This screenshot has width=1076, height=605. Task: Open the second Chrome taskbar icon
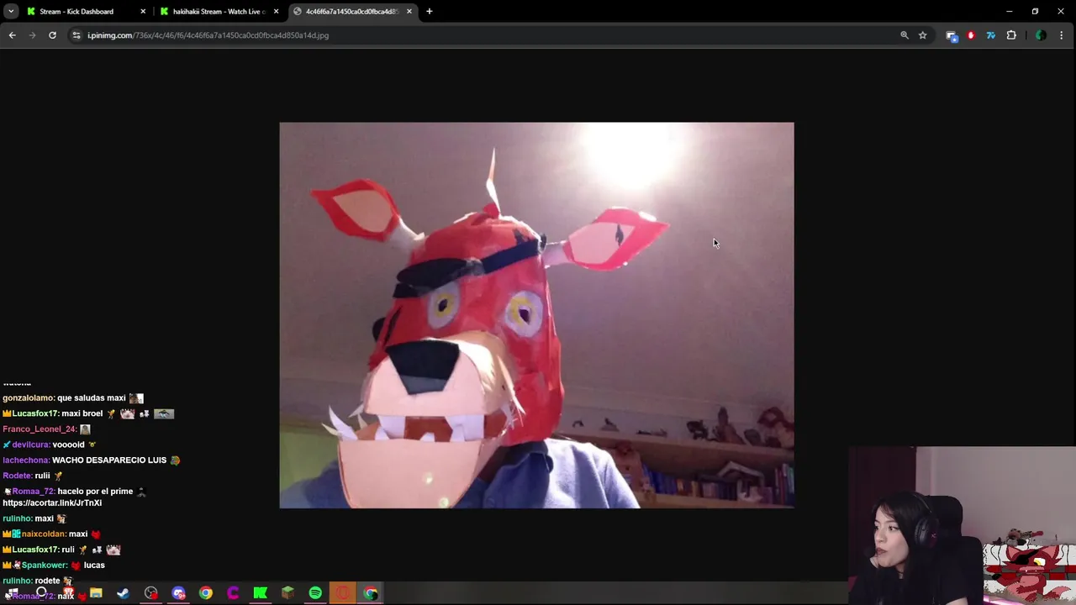click(x=371, y=593)
